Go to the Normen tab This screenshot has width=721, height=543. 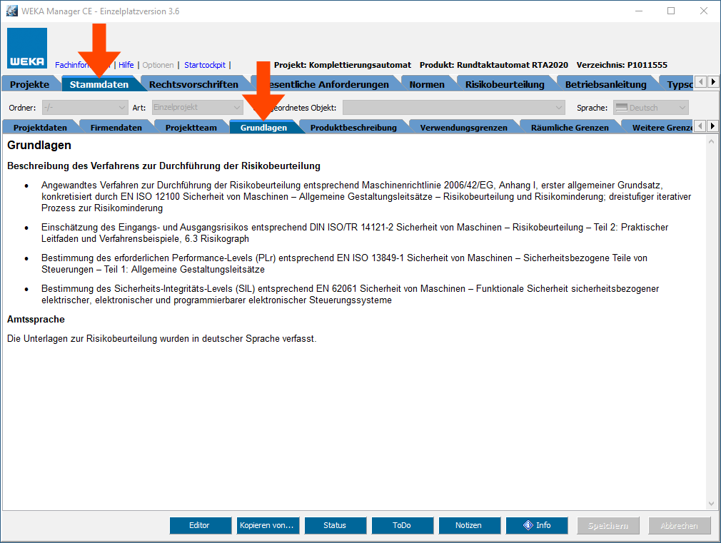tap(426, 84)
